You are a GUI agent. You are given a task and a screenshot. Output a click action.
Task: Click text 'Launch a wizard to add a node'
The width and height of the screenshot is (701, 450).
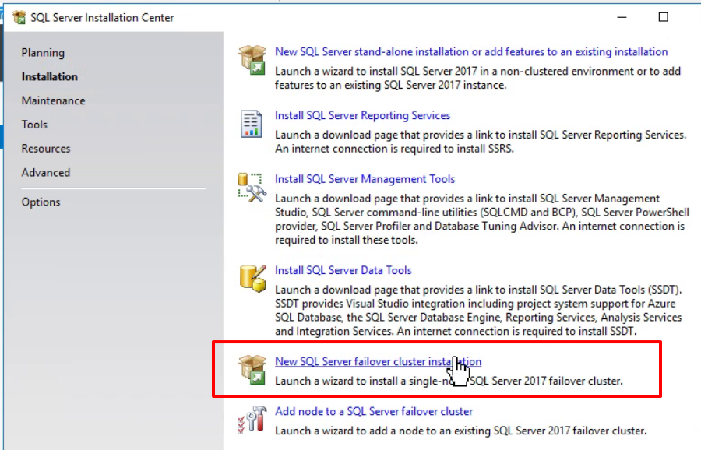(344, 431)
